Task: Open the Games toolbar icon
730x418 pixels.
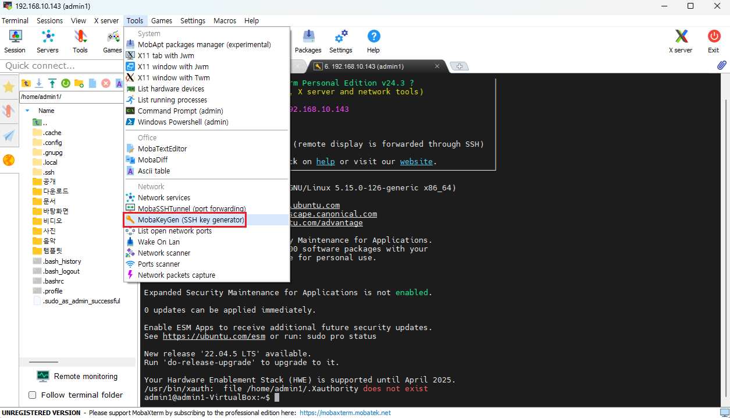Action: [x=112, y=41]
